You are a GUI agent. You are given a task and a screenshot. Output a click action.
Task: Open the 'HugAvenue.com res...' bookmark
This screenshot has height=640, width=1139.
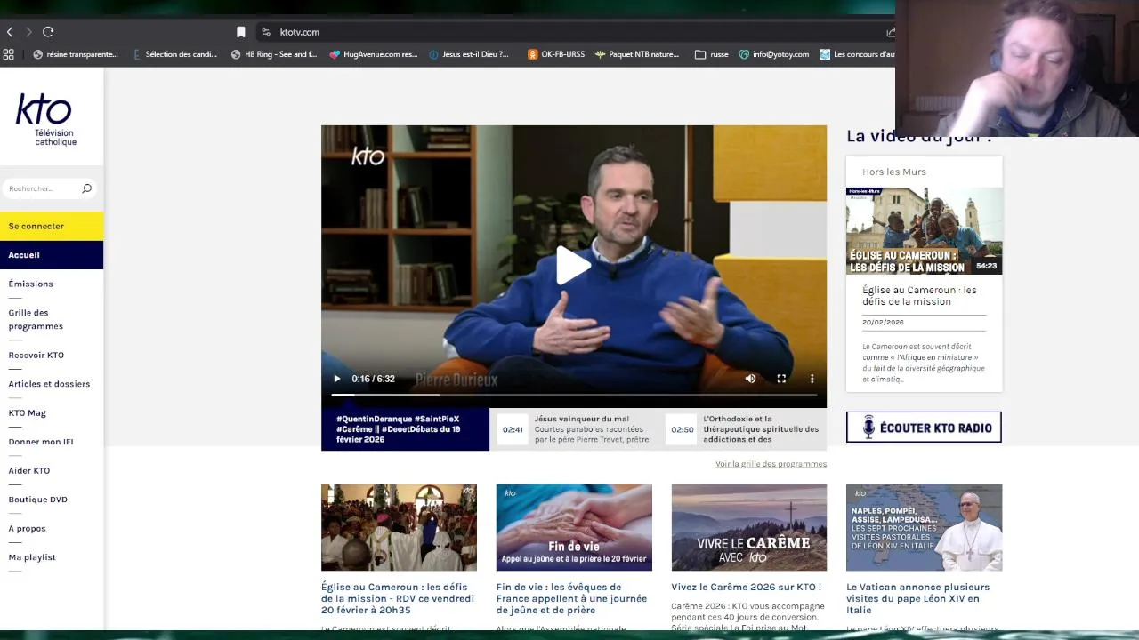(x=373, y=54)
